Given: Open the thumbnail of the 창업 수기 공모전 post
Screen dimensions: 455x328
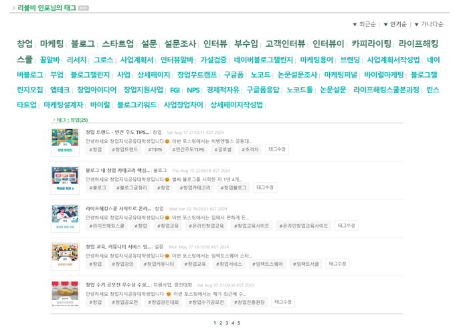Looking at the screenshot, I should (x=65, y=295).
